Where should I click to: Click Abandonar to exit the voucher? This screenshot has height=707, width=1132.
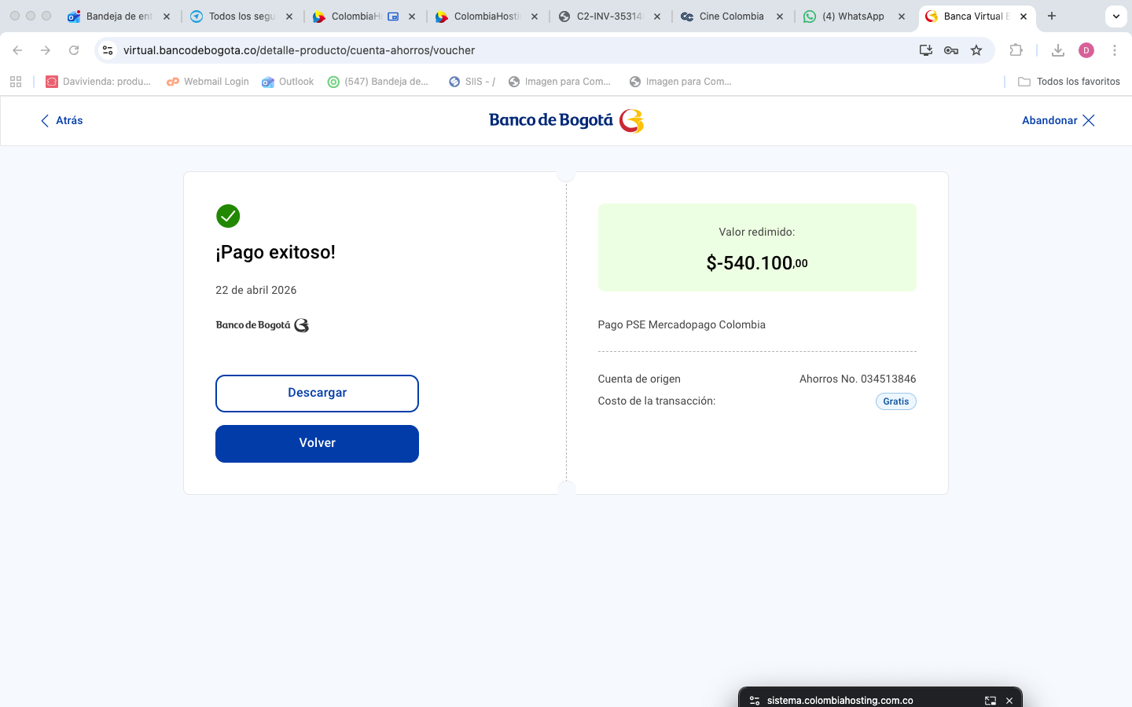pos(1057,120)
